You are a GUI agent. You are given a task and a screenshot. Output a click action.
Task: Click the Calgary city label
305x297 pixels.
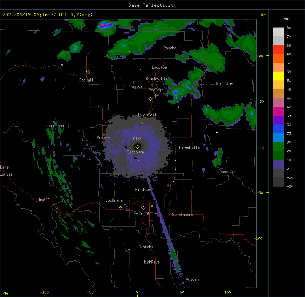click(x=141, y=213)
